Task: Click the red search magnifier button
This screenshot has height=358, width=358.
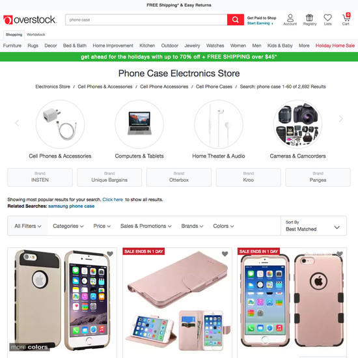Action: (236, 20)
